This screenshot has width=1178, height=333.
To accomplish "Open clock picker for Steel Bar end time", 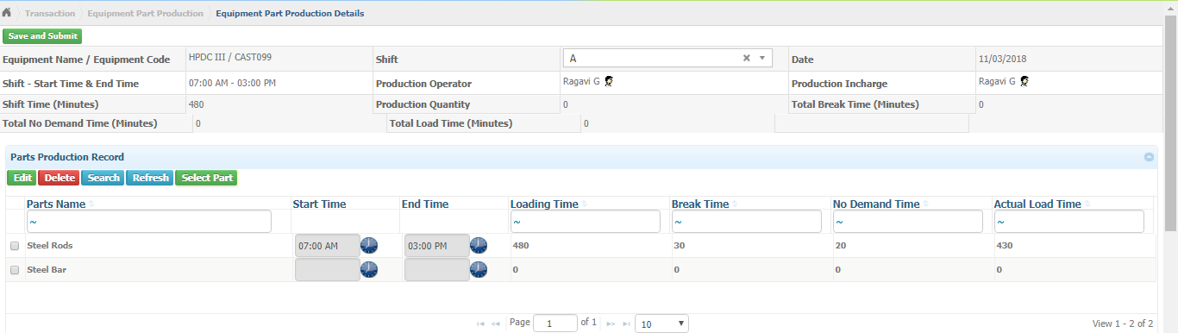I will (479, 270).
